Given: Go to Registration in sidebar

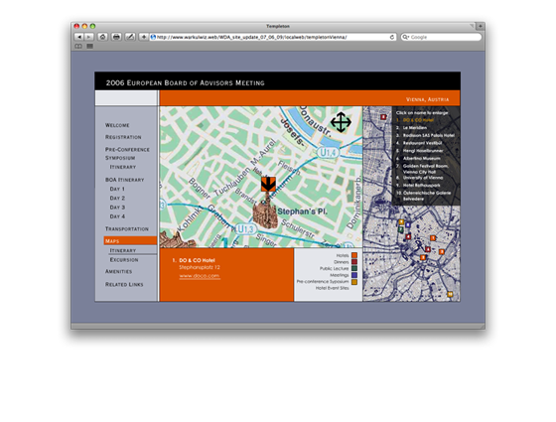Looking at the screenshot, I should pyautogui.click(x=123, y=137).
